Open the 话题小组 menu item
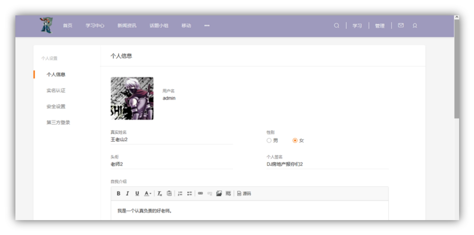 pyautogui.click(x=159, y=26)
